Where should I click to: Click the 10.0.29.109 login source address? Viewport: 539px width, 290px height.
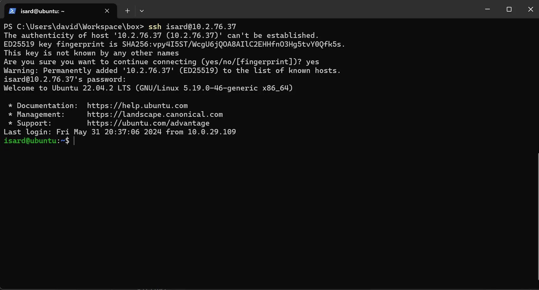tap(212, 132)
